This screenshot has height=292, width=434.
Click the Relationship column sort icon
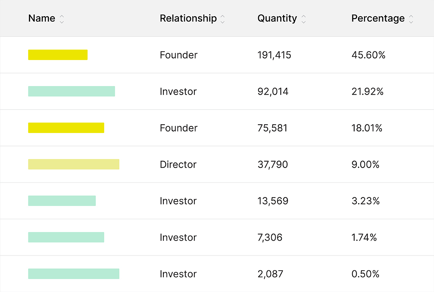(x=223, y=19)
